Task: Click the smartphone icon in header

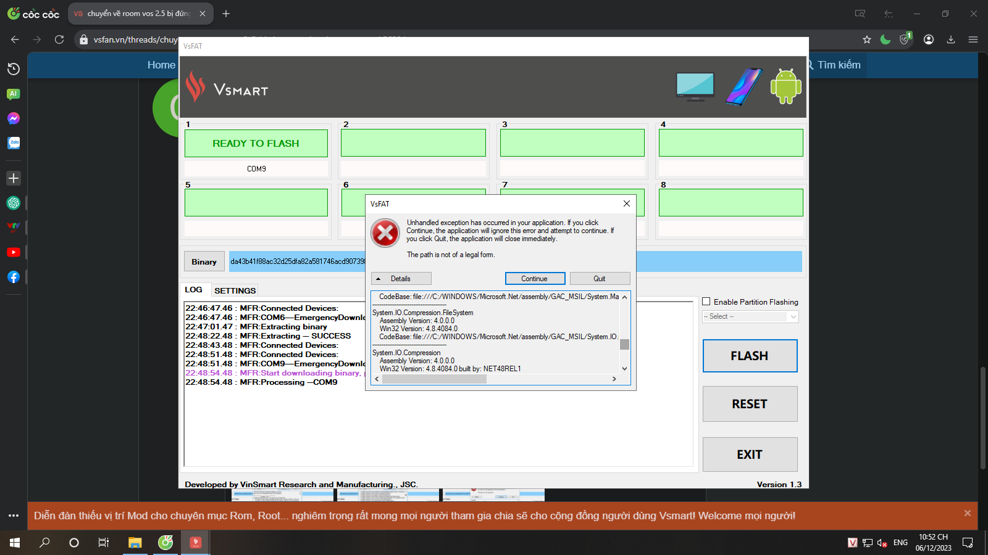Action: (x=743, y=87)
